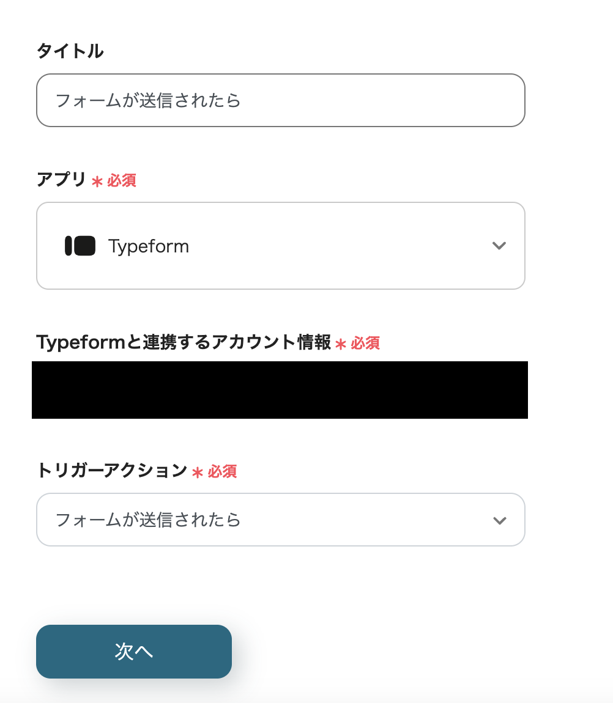613x703 pixels.
Task: Click the トリガーアクション field label
Action: click(112, 471)
